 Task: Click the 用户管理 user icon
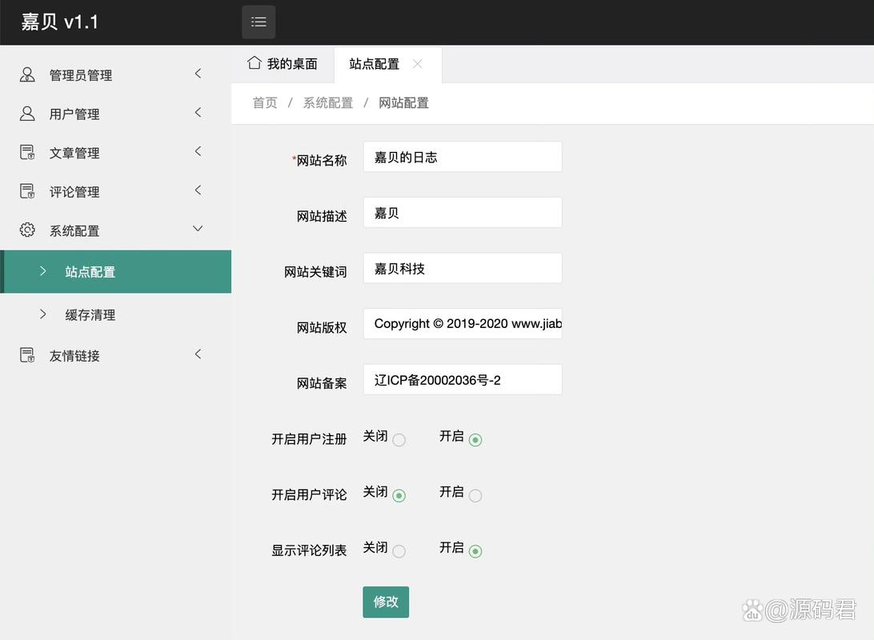pos(26,113)
